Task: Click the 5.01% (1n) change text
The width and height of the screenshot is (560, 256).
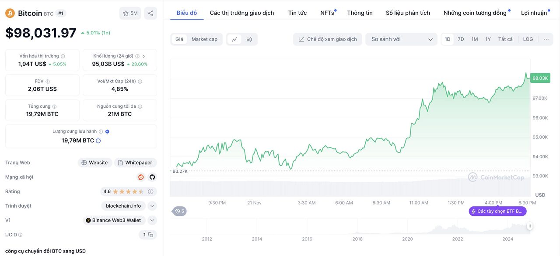Action: [95, 33]
